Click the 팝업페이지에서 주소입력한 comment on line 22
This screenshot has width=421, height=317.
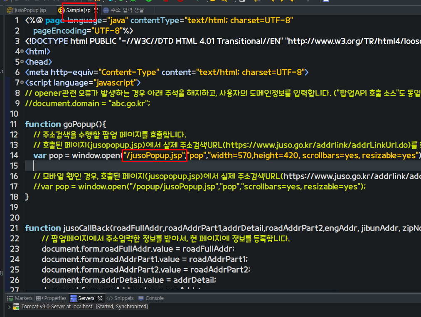pos(166,238)
